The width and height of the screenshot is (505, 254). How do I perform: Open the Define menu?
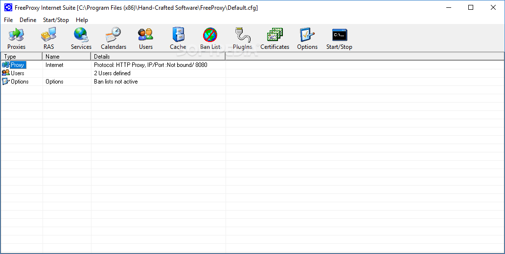pos(28,20)
